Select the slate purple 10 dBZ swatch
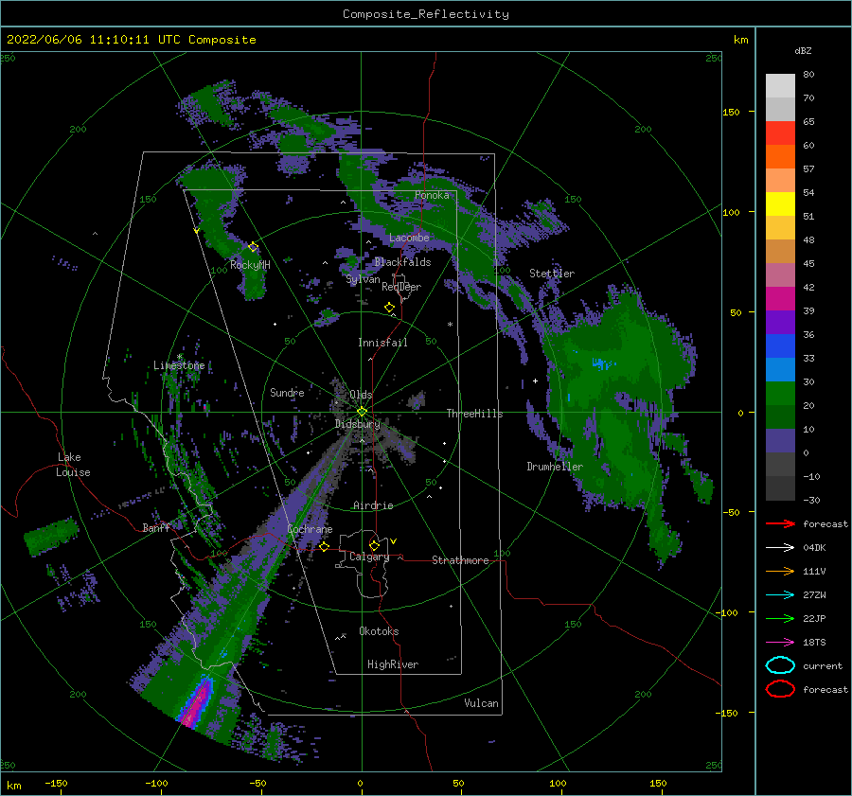This screenshot has width=852, height=796. click(780, 441)
